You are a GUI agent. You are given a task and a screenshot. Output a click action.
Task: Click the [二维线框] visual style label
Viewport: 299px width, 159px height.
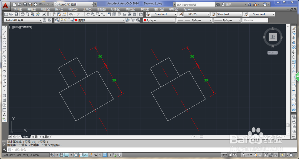(x=26, y=27)
